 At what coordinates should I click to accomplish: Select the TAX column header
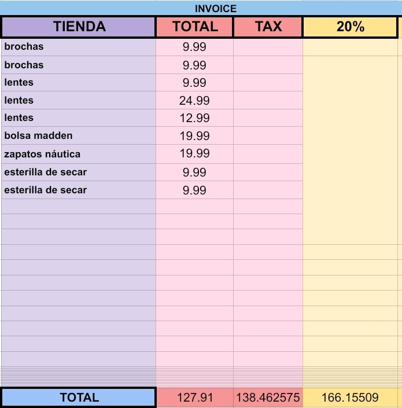point(268,27)
